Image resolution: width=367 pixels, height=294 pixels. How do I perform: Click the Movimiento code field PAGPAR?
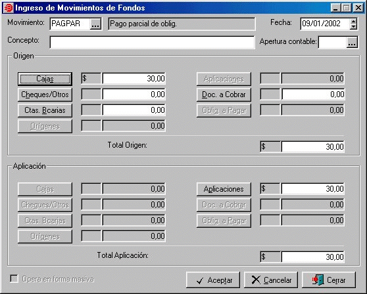pyautogui.click(x=70, y=24)
